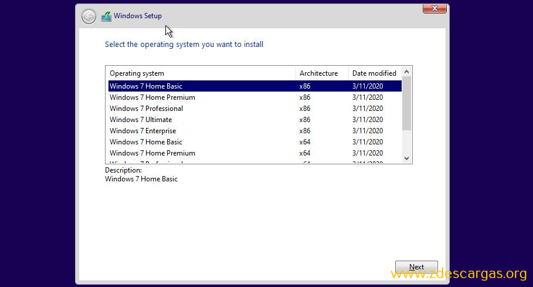Screen dimensions: 533x287
Task: Click the round back arrow button
Action: (x=89, y=16)
